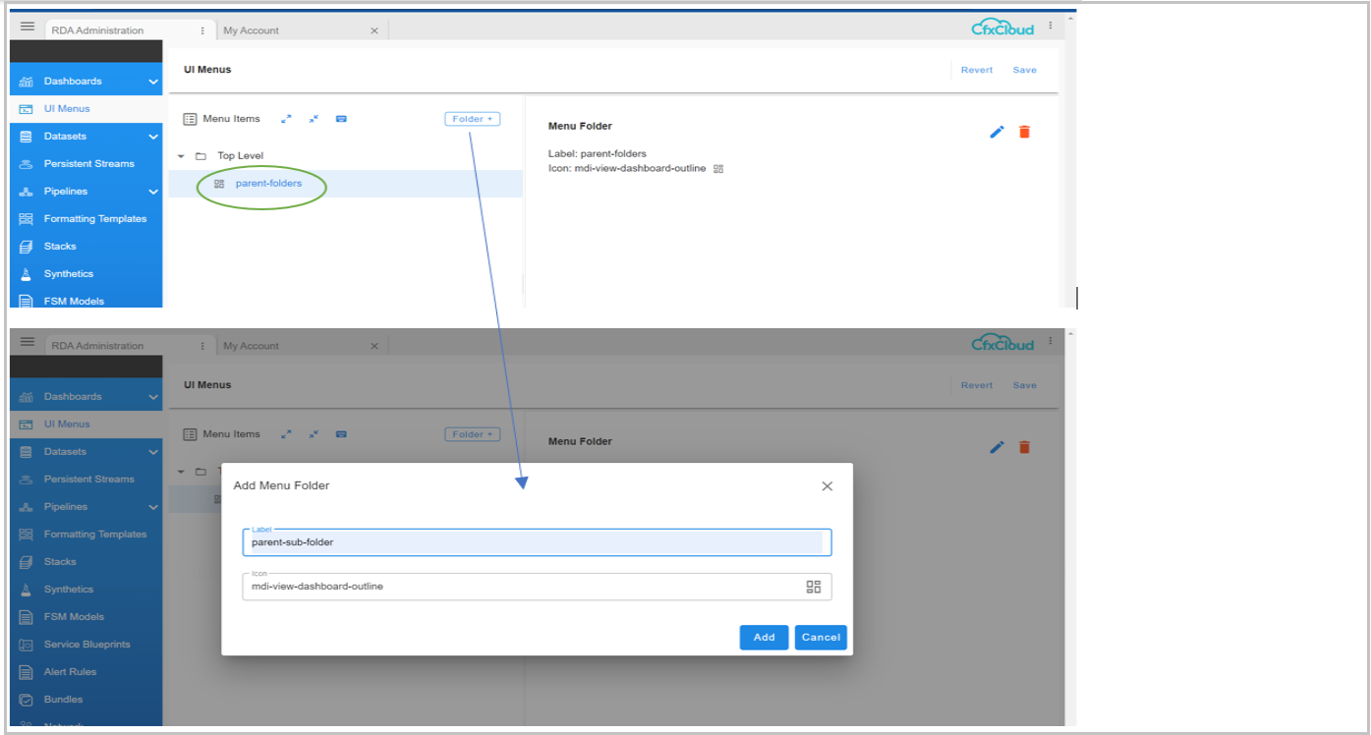
Task: Open the icon picker in the Icon field
Action: click(x=813, y=587)
